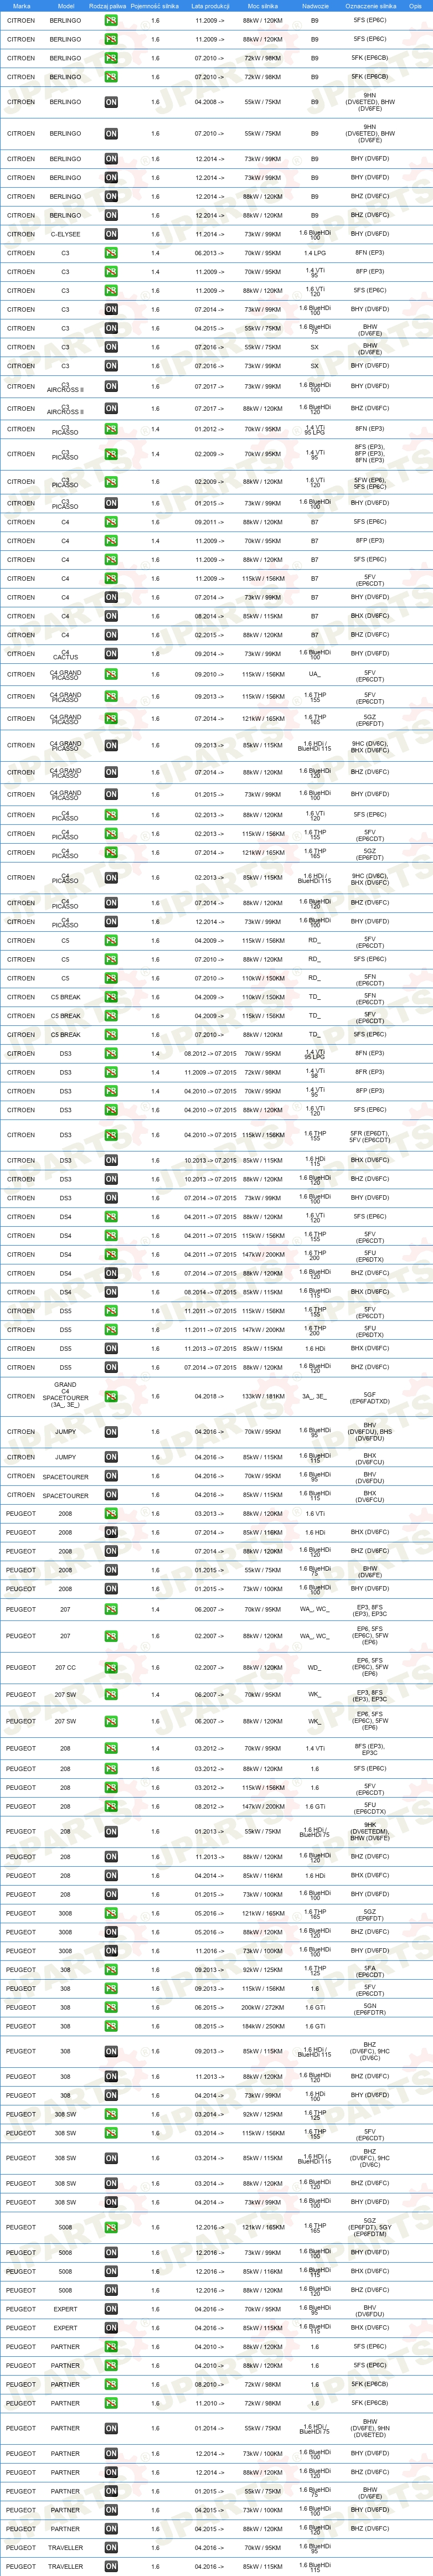Click the petrol icon in the DS4 147kW/200KM row
Screen dimensions: 433x2576
[111, 1255]
